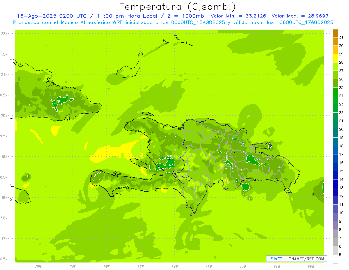Click the "SisTT - ONAMET/REP.DOM." credit box
This screenshot has width=349, height=270.
click(x=296, y=259)
